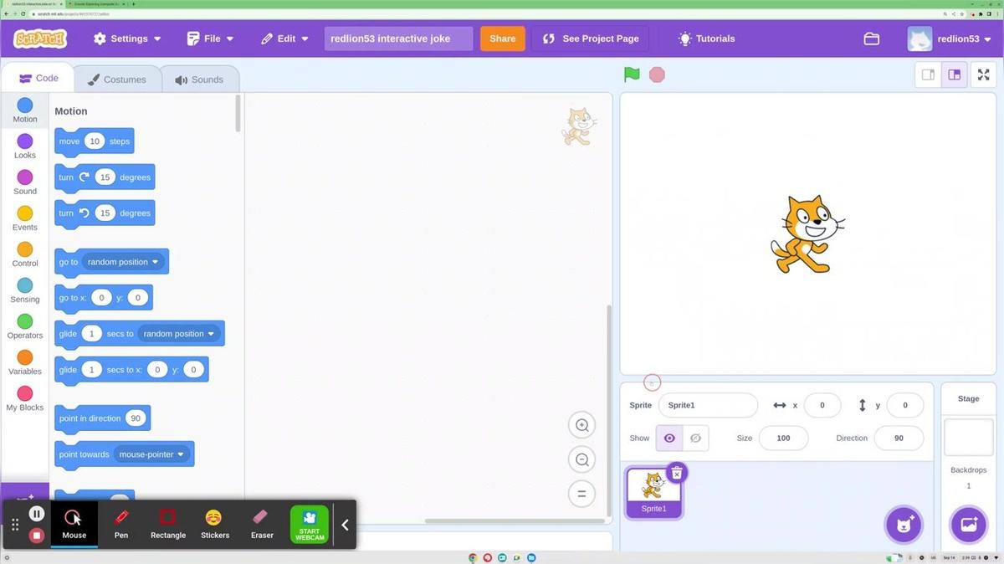This screenshot has height=564, width=1004.
Task: Switch to the Costumes tab
Action: pyautogui.click(x=116, y=79)
